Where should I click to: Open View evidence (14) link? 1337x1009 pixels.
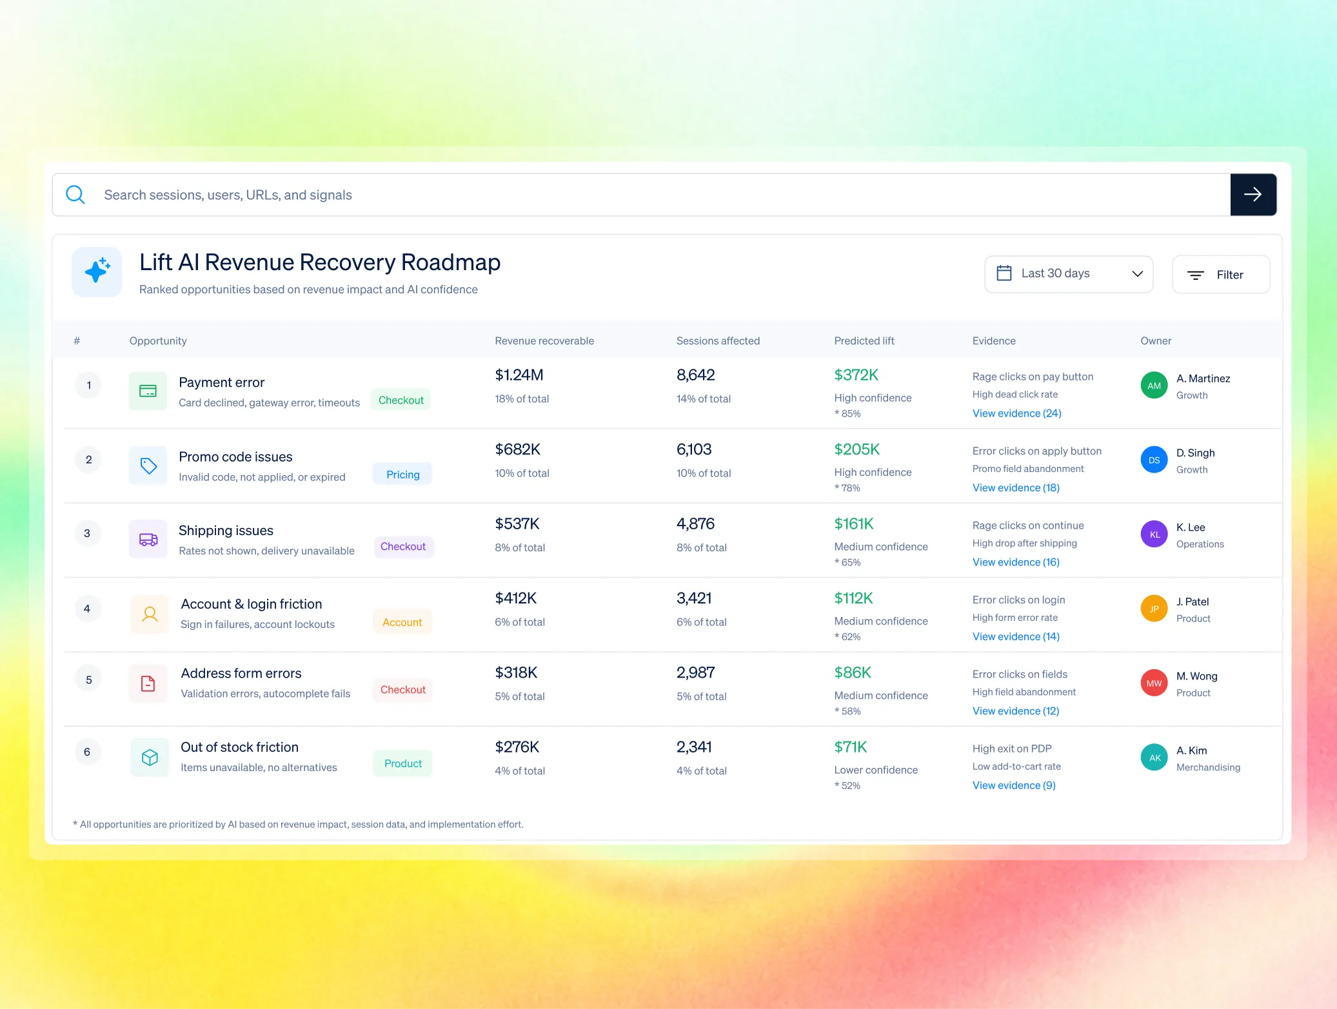tap(1016, 636)
